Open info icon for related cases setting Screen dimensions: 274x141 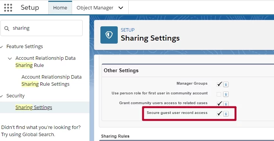tap(226, 104)
